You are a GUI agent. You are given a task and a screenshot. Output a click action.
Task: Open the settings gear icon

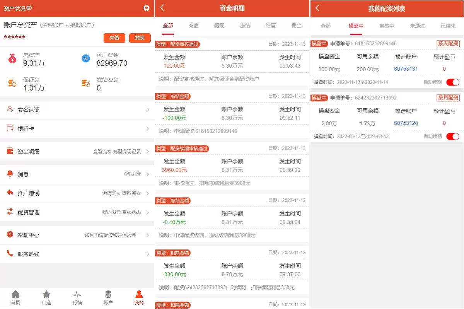click(146, 8)
